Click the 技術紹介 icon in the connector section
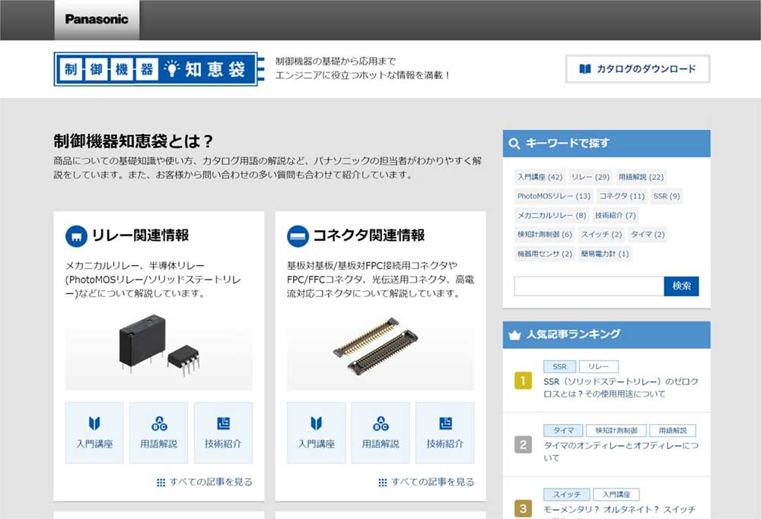This screenshot has width=761, height=519. click(x=445, y=424)
